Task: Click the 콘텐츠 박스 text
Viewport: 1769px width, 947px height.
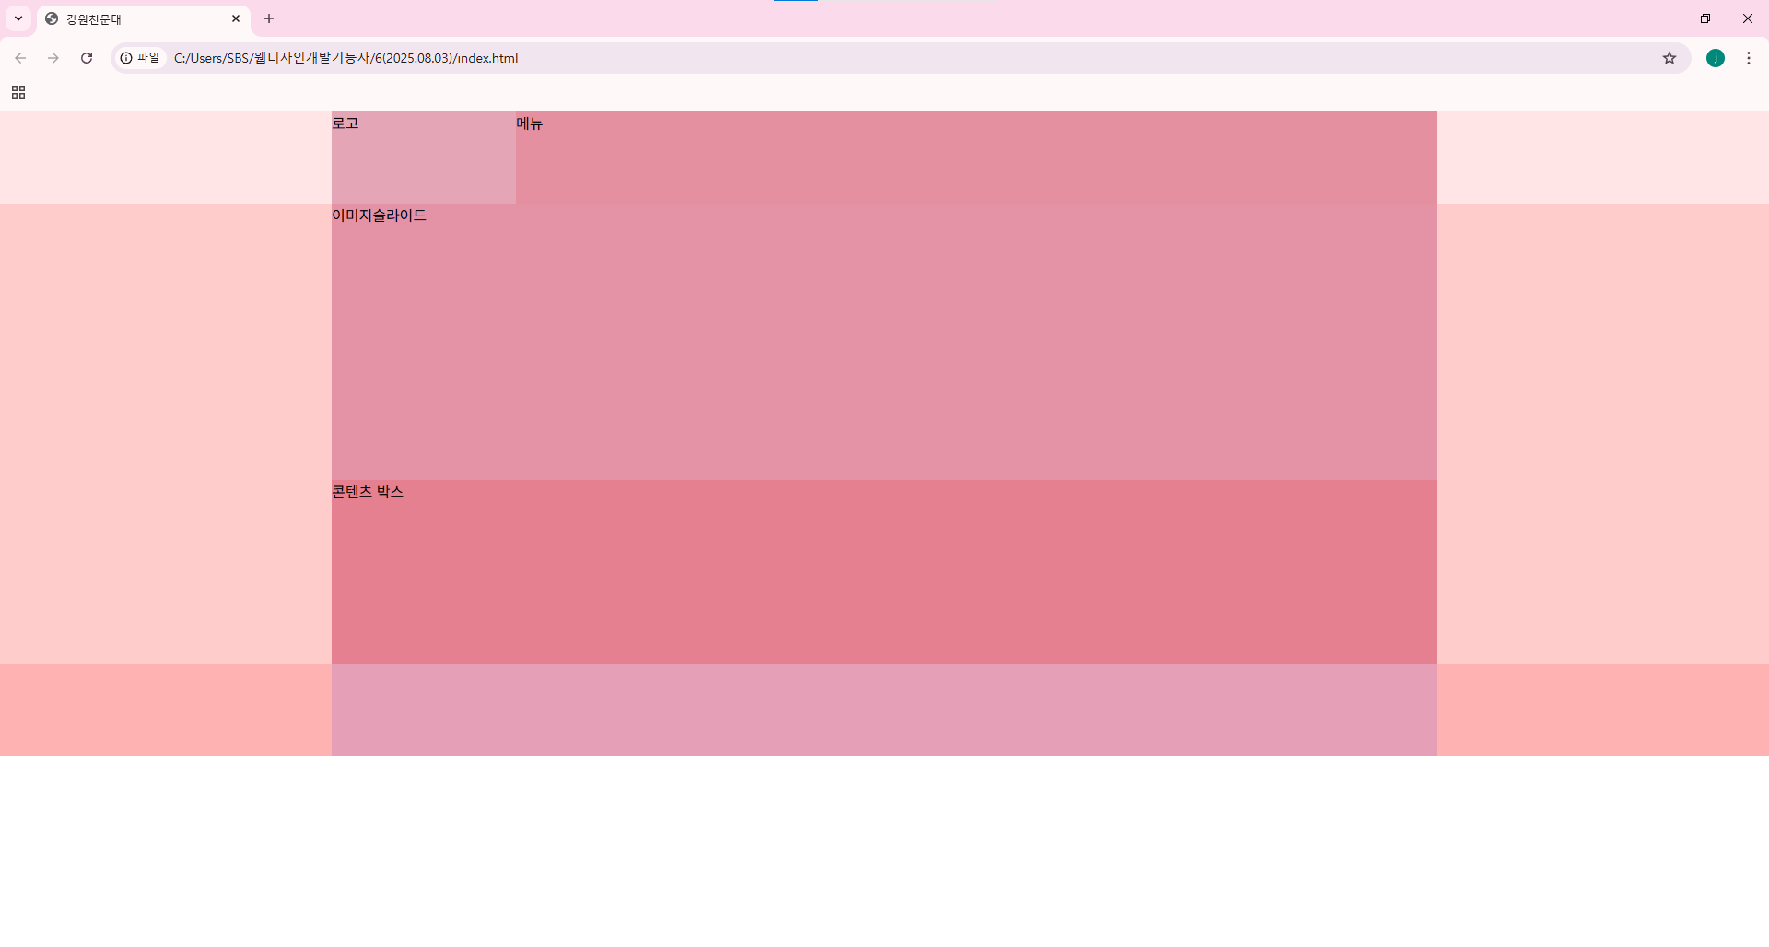Action: click(368, 492)
